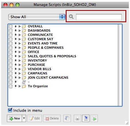Image resolution: width=130 pixels, height=126 pixels.
Task: Click the magnifying glass search icon
Action: 71,17
